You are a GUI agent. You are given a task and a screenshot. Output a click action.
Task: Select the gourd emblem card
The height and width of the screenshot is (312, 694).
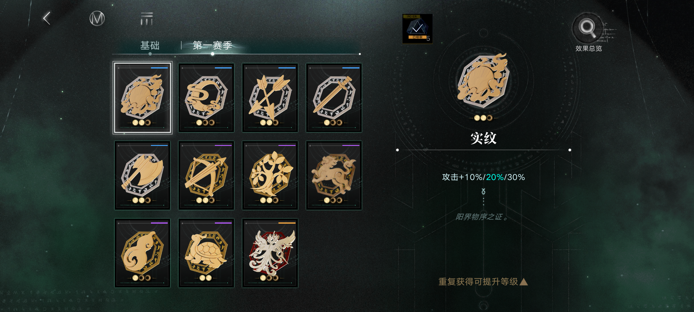142,253
